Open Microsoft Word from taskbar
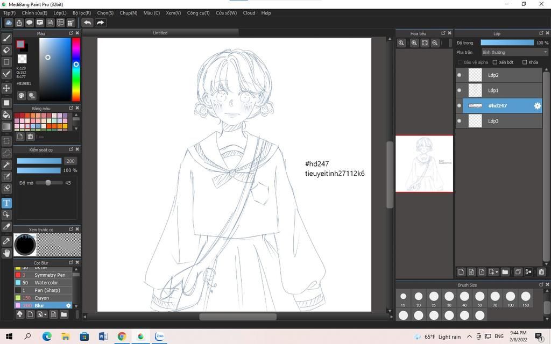 coord(103,336)
